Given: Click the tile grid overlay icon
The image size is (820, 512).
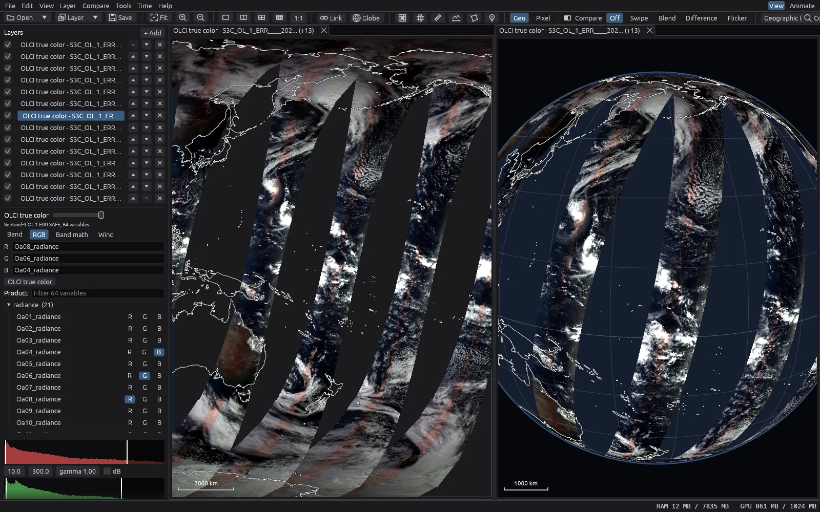Looking at the screenshot, I should (x=402, y=18).
